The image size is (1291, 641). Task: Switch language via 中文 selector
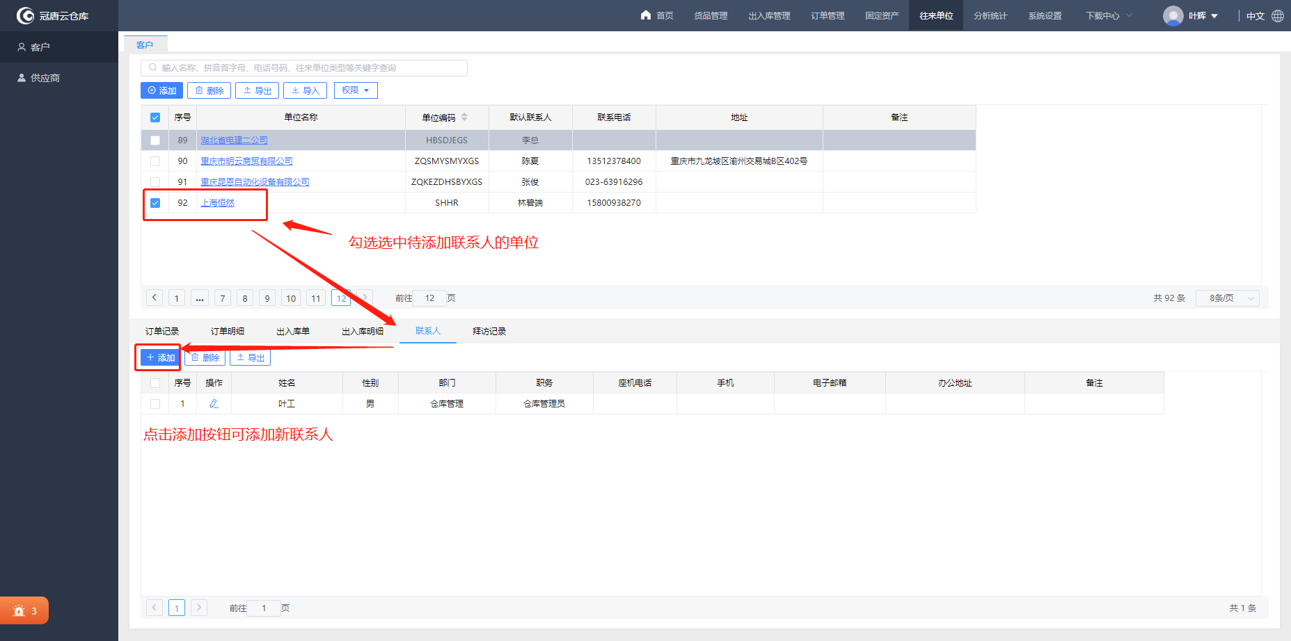click(1256, 16)
